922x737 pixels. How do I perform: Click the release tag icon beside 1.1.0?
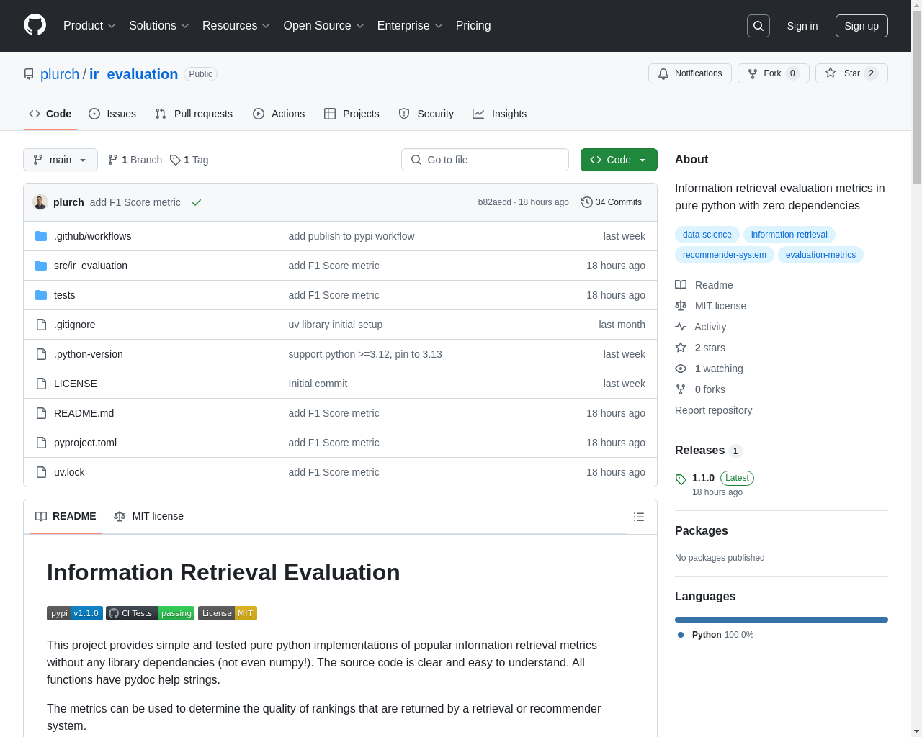click(681, 479)
